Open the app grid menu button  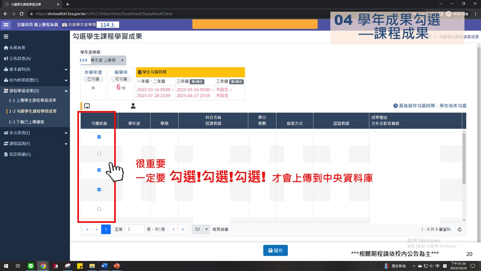[6, 25]
